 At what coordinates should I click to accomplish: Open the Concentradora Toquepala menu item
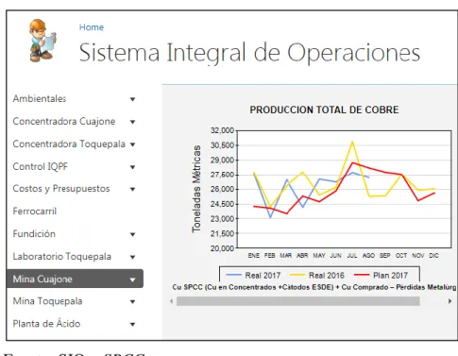click(69, 144)
